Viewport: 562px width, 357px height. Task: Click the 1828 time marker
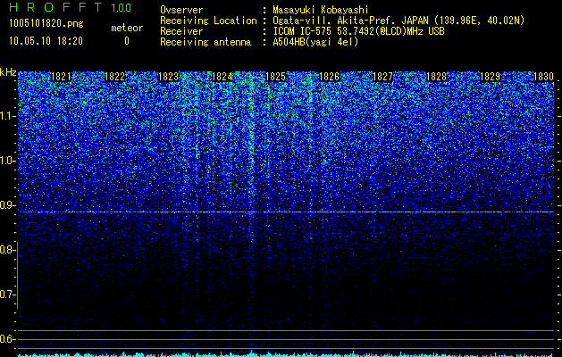(x=437, y=77)
